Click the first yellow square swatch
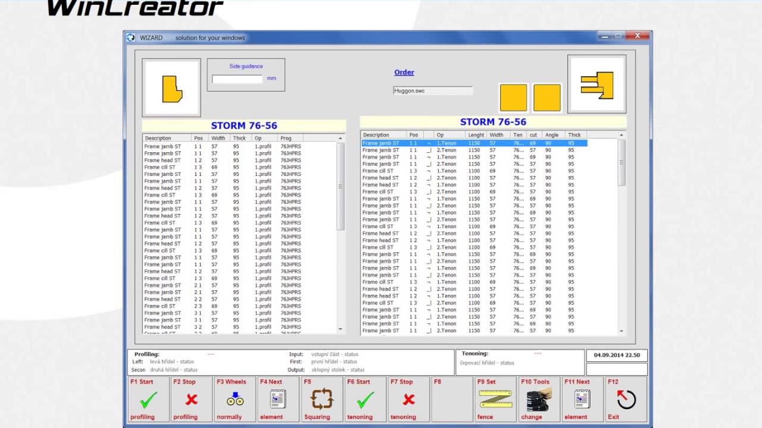Viewport: 762px width, 428px height. pos(513,97)
